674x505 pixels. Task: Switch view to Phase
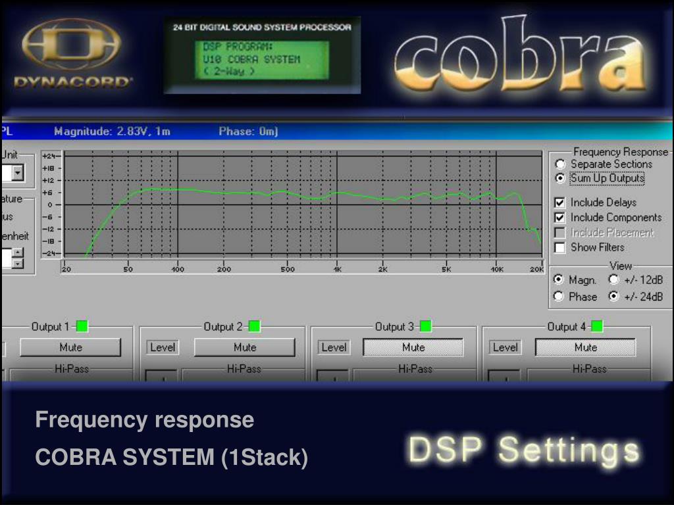pos(558,296)
